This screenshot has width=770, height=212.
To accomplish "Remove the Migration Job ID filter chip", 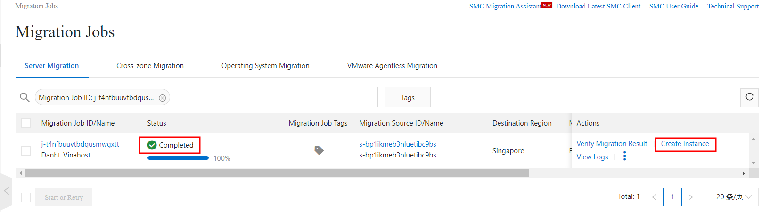I will click(x=162, y=98).
